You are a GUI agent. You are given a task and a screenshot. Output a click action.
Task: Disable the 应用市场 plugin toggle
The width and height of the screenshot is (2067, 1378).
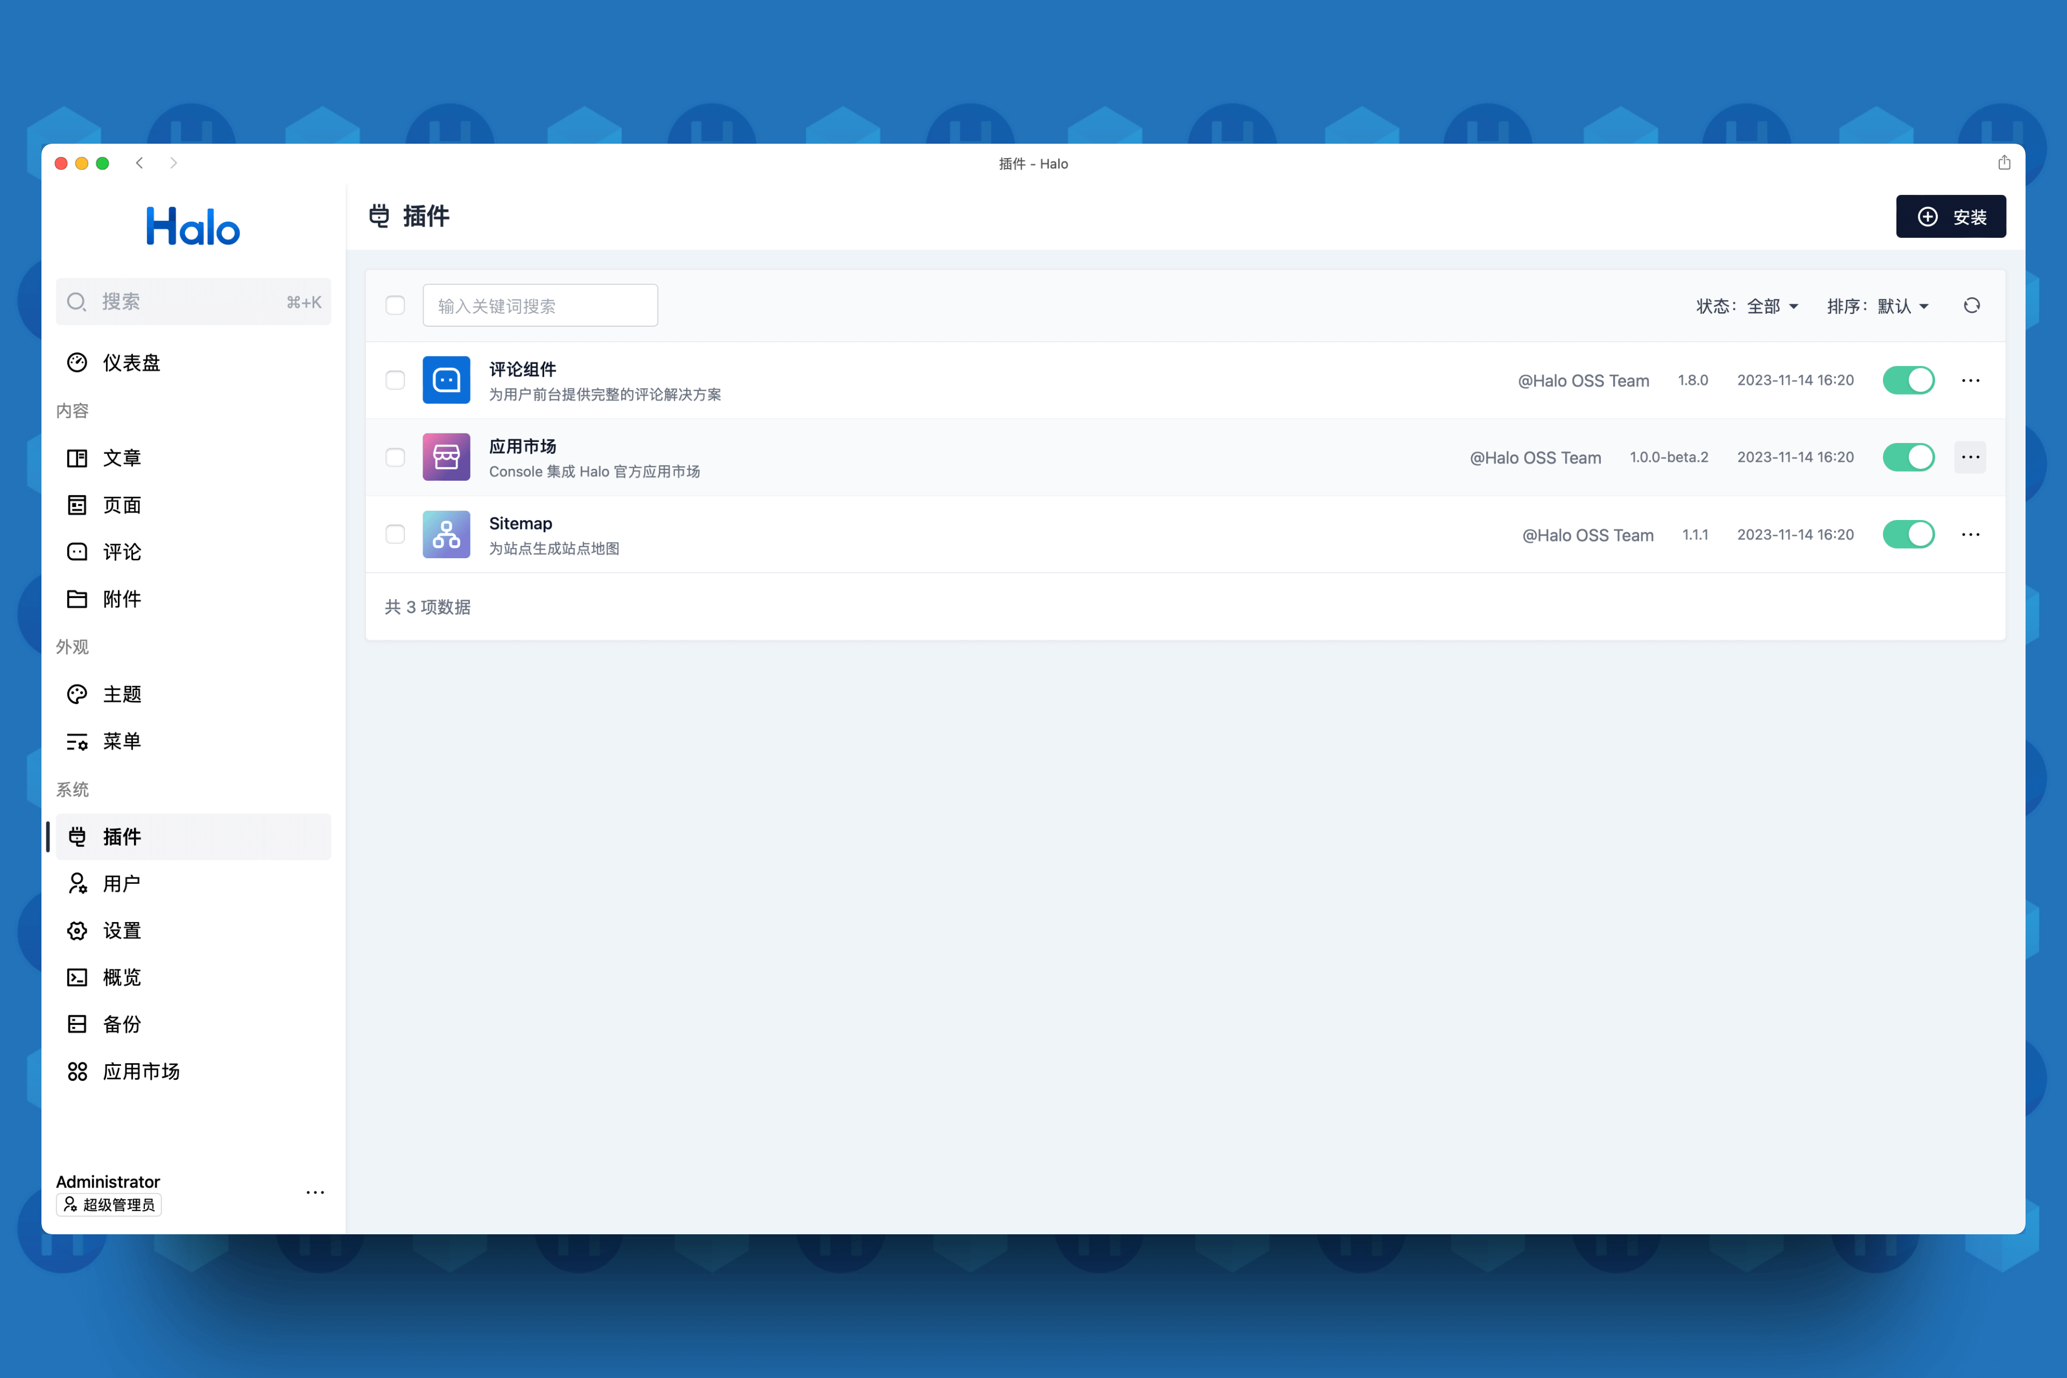tap(1909, 458)
